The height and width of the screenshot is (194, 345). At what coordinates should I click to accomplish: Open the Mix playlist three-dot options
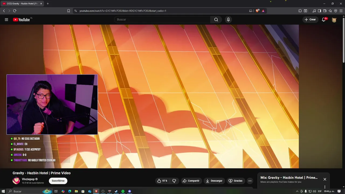(325, 187)
